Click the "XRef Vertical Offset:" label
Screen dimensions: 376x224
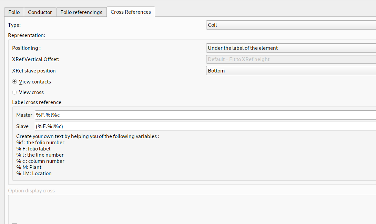pyautogui.click(x=35, y=59)
